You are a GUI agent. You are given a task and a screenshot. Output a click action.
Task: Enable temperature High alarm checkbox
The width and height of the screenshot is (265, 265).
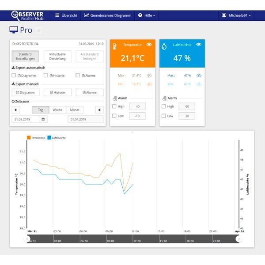pyautogui.click(x=114, y=106)
